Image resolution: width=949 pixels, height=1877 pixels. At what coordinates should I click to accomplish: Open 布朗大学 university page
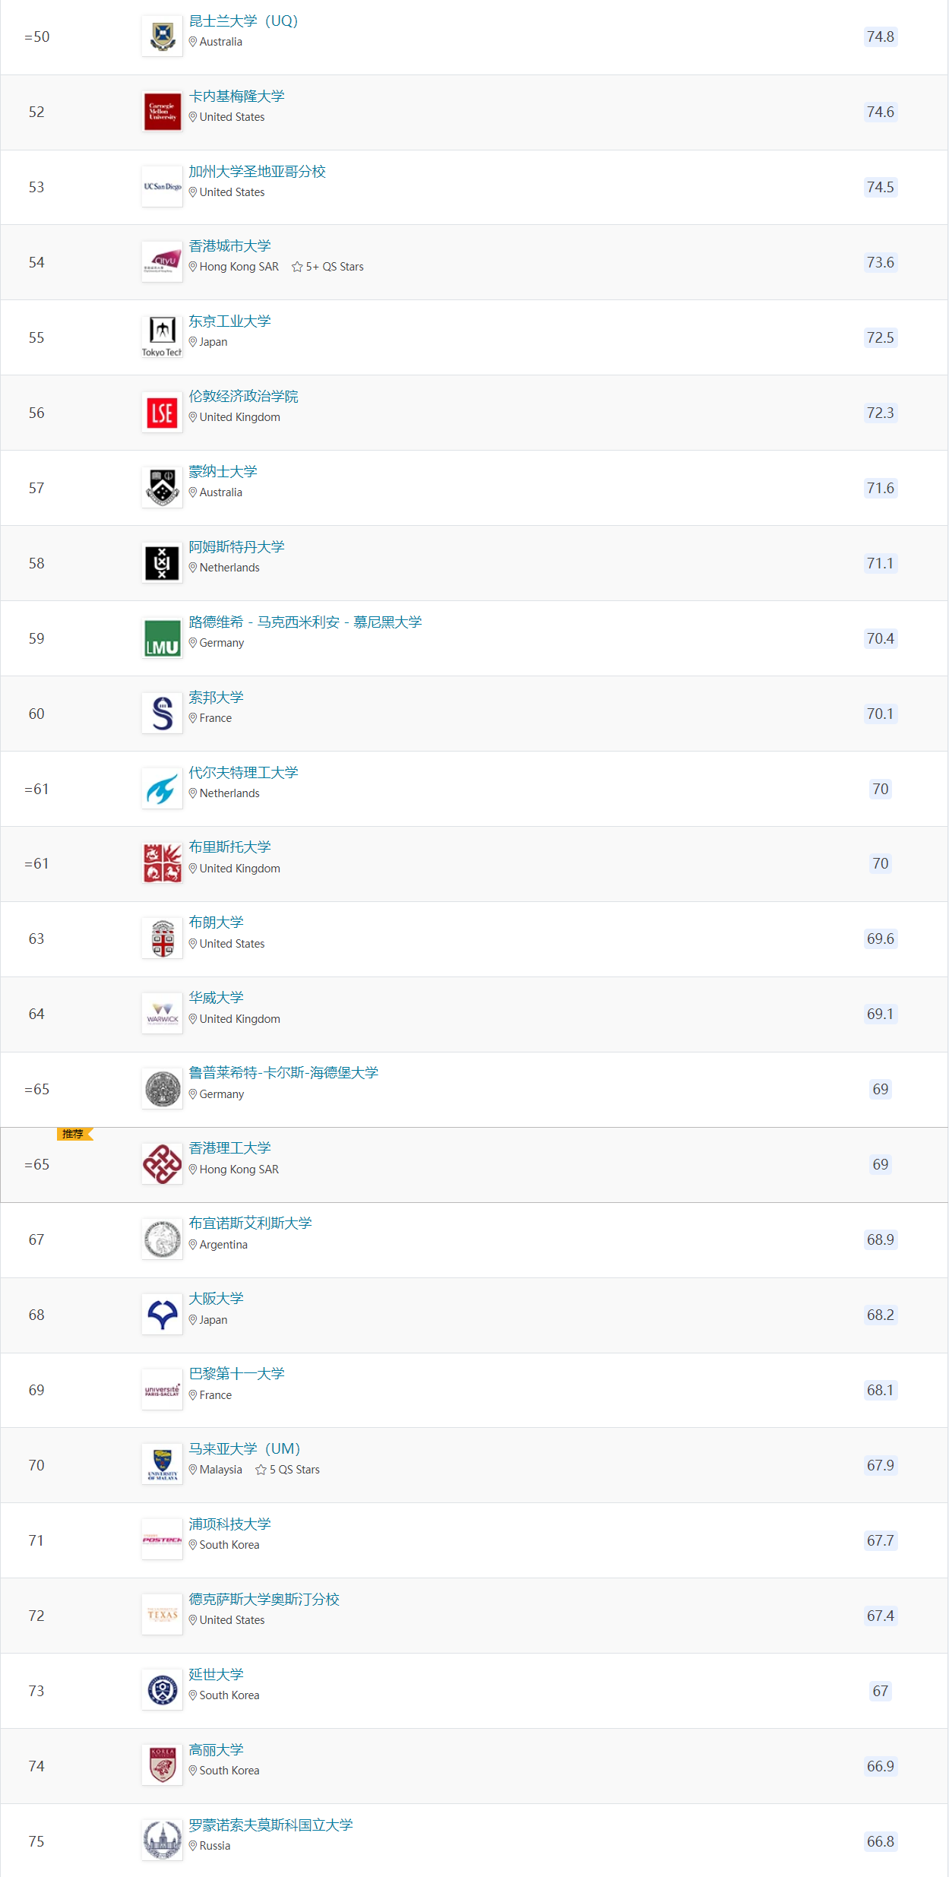click(x=216, y=923)
